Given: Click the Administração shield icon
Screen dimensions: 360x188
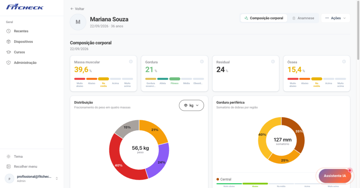Looking at the screenshot, I should click(x=8, y=63).
